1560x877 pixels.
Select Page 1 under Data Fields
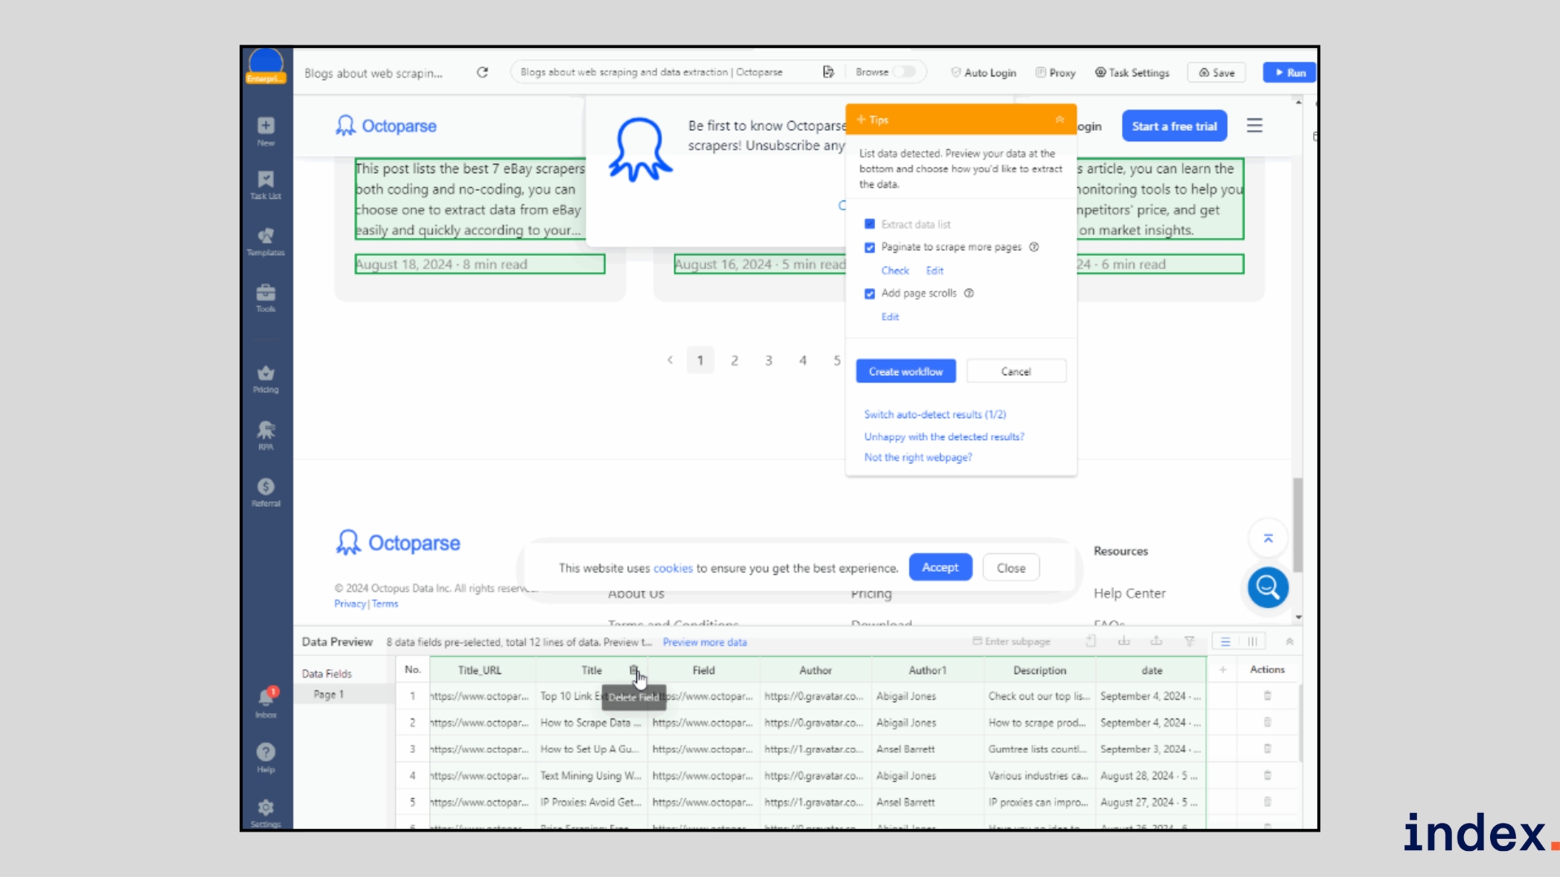pyautogui.click(x=329, y=695)
